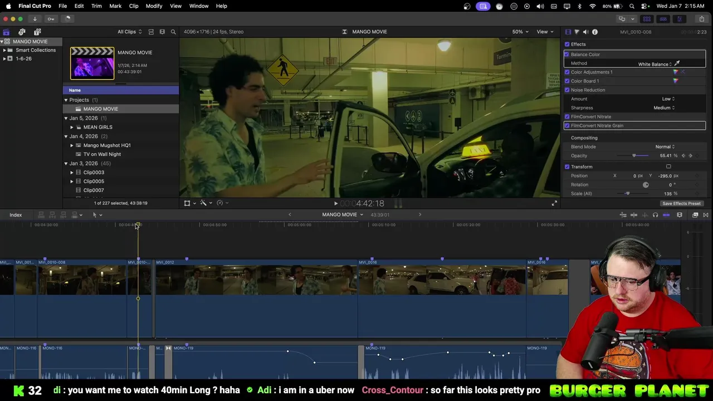Change Blend Mode from Normal

tap(665, 146)
